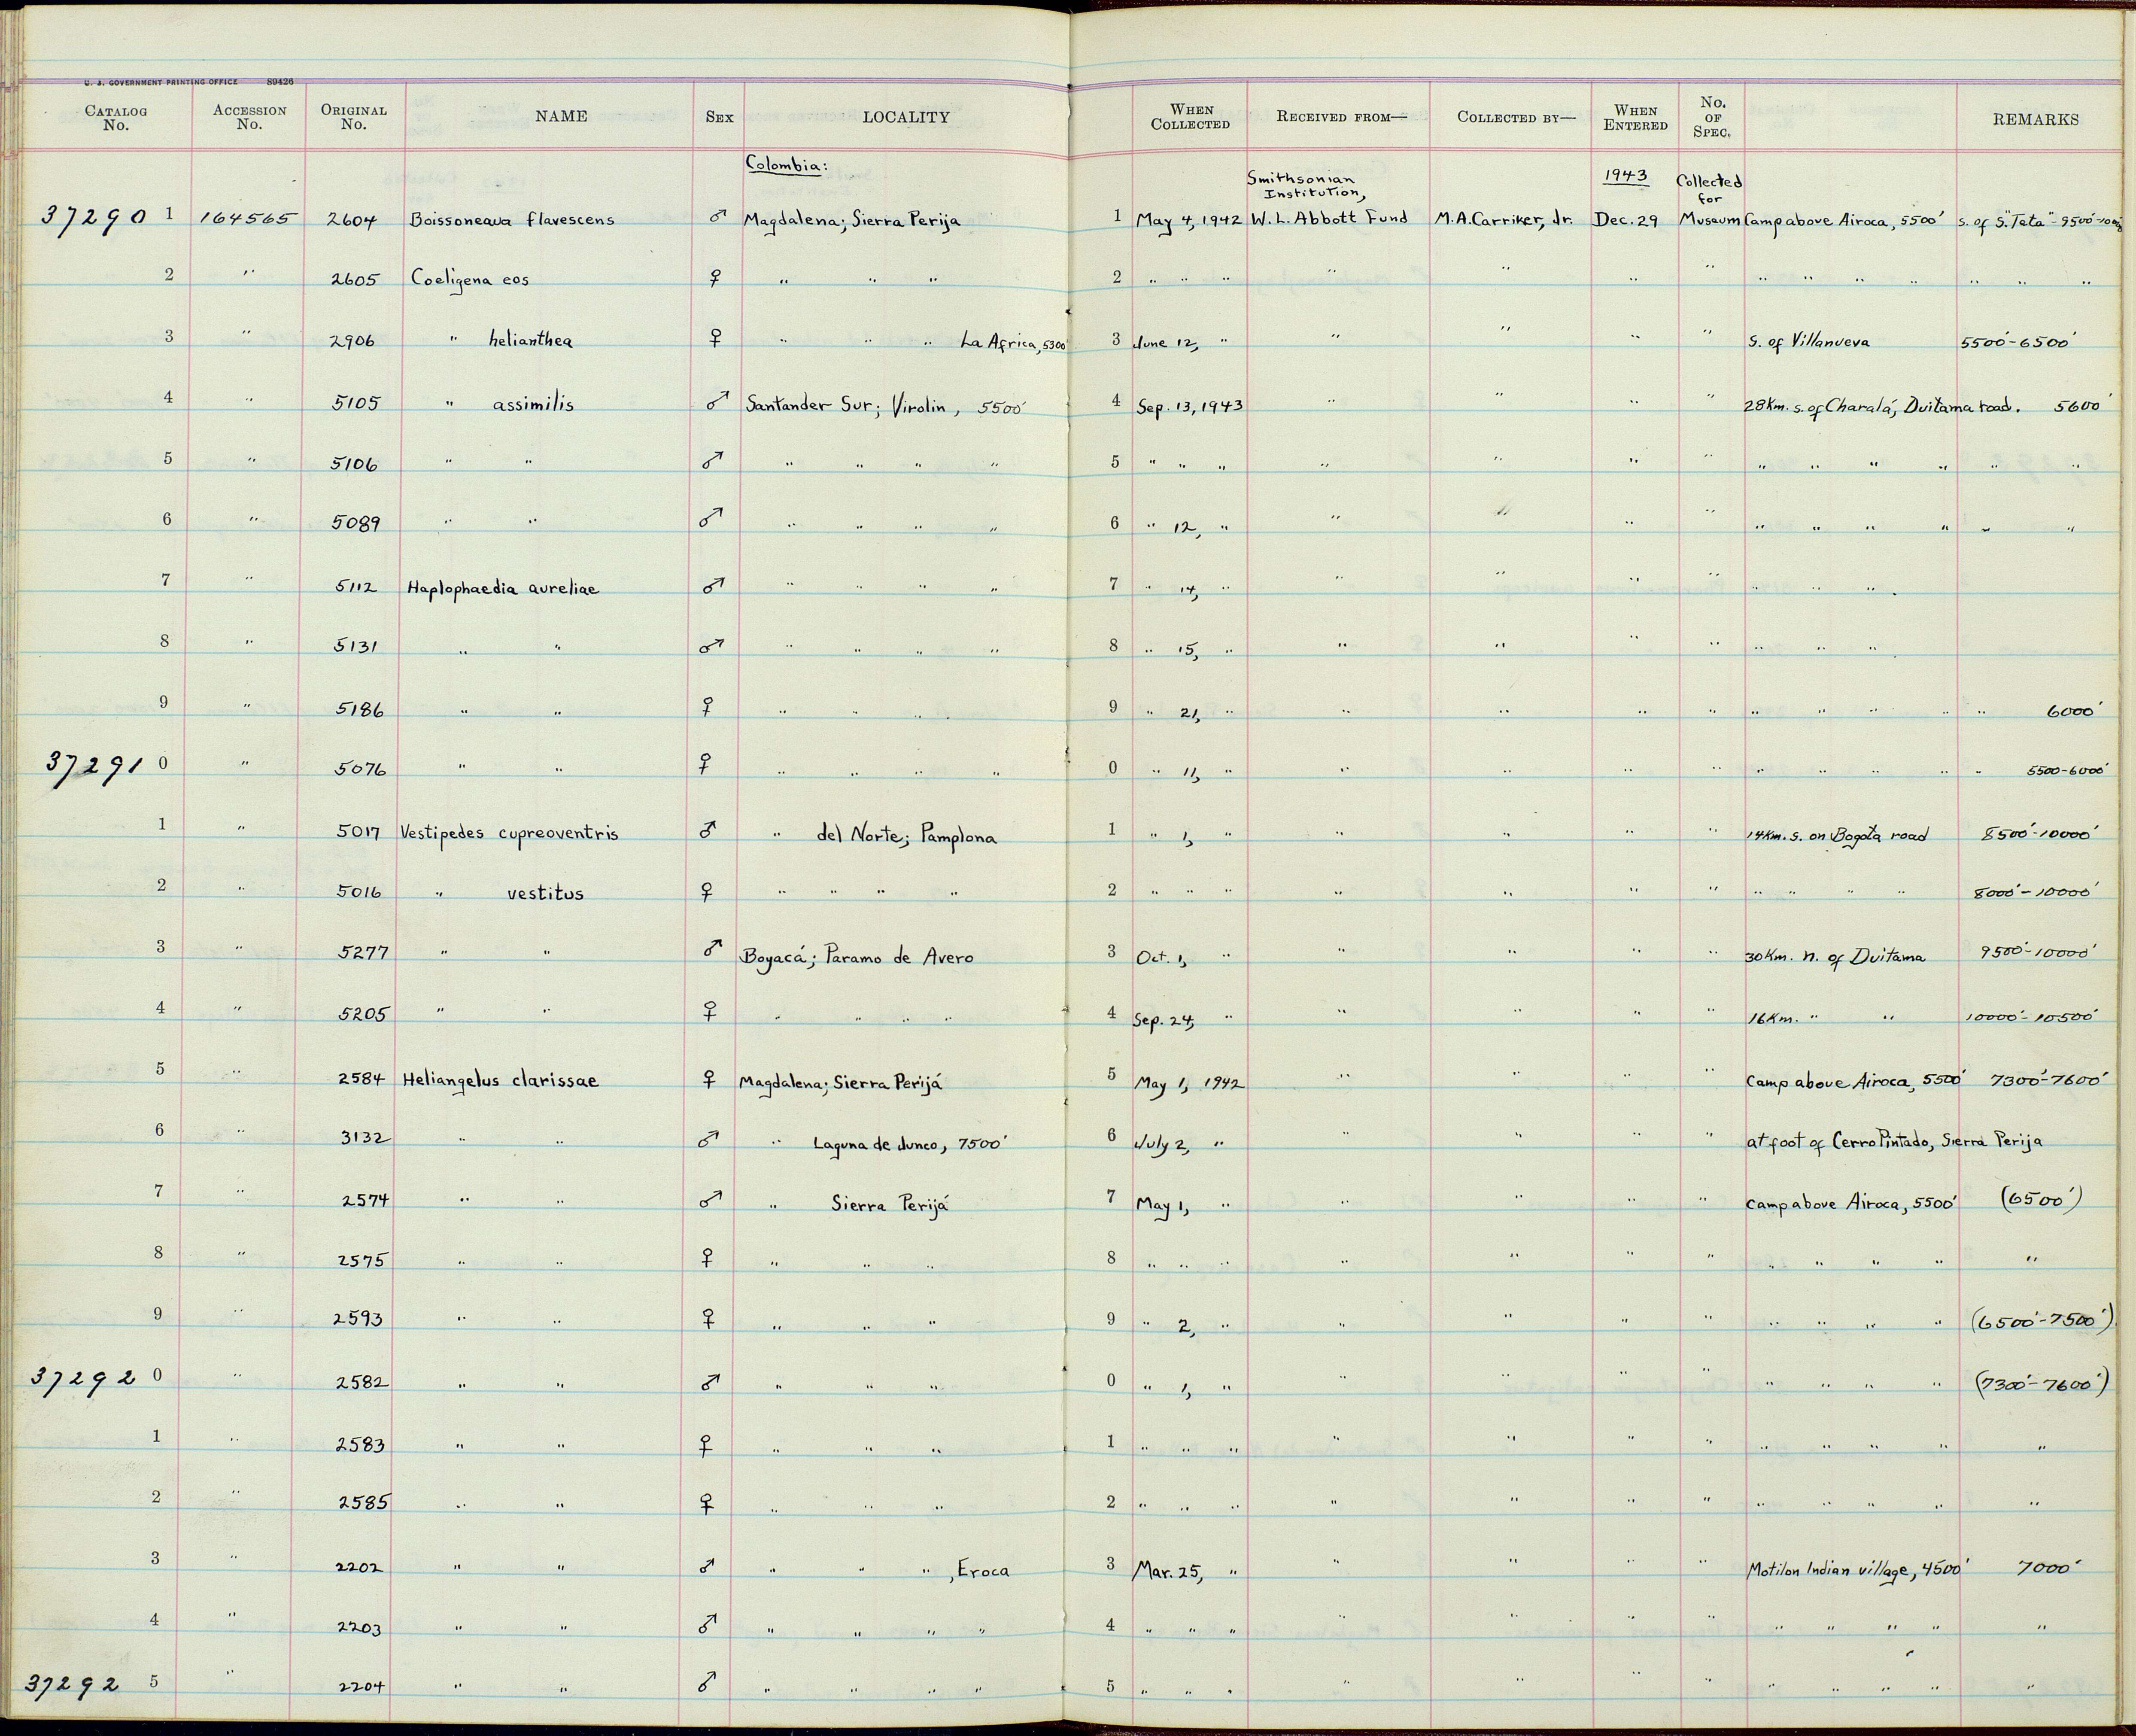Click the 'No. of Spec.' column header
The image size is (2136, 1736).
click(1712, 117)
